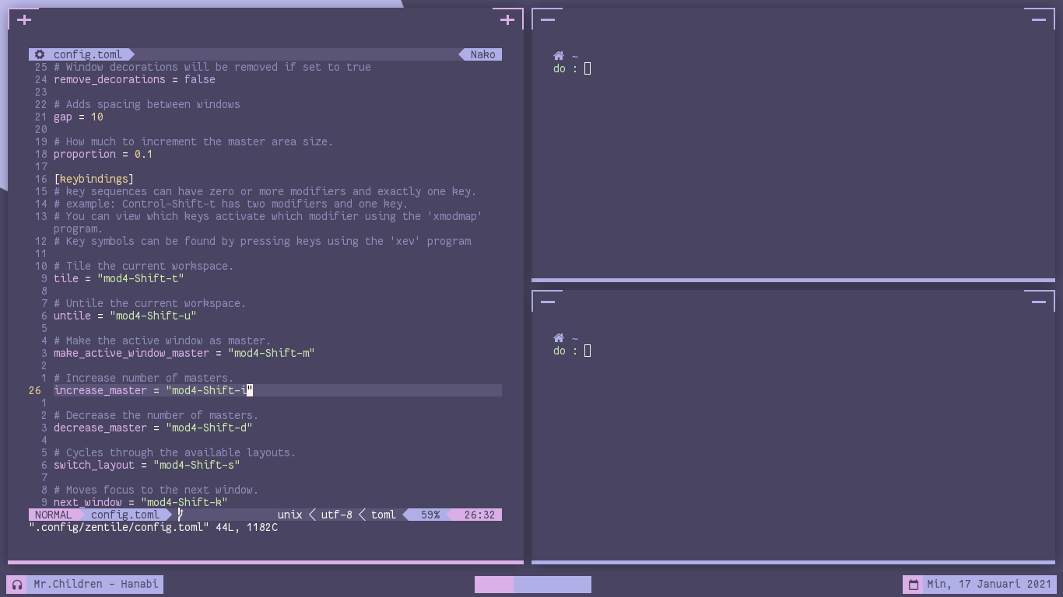Click comment "# Make the active window as master."
Image resolution: width=1063 pixels, height=597 pixels.
tap(163, 340)
